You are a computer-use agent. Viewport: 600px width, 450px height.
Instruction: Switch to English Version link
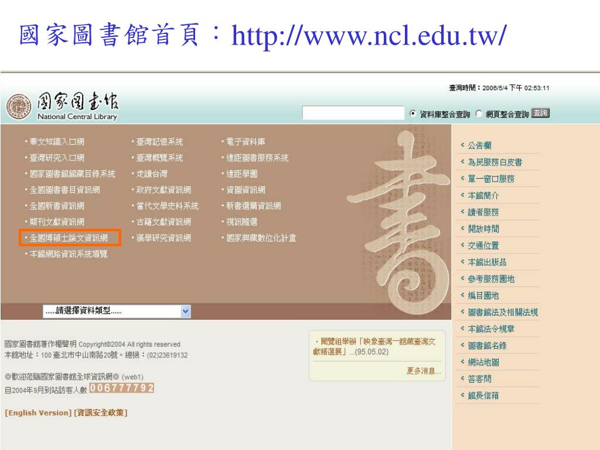pyautogui.click(x=38, y=413)
